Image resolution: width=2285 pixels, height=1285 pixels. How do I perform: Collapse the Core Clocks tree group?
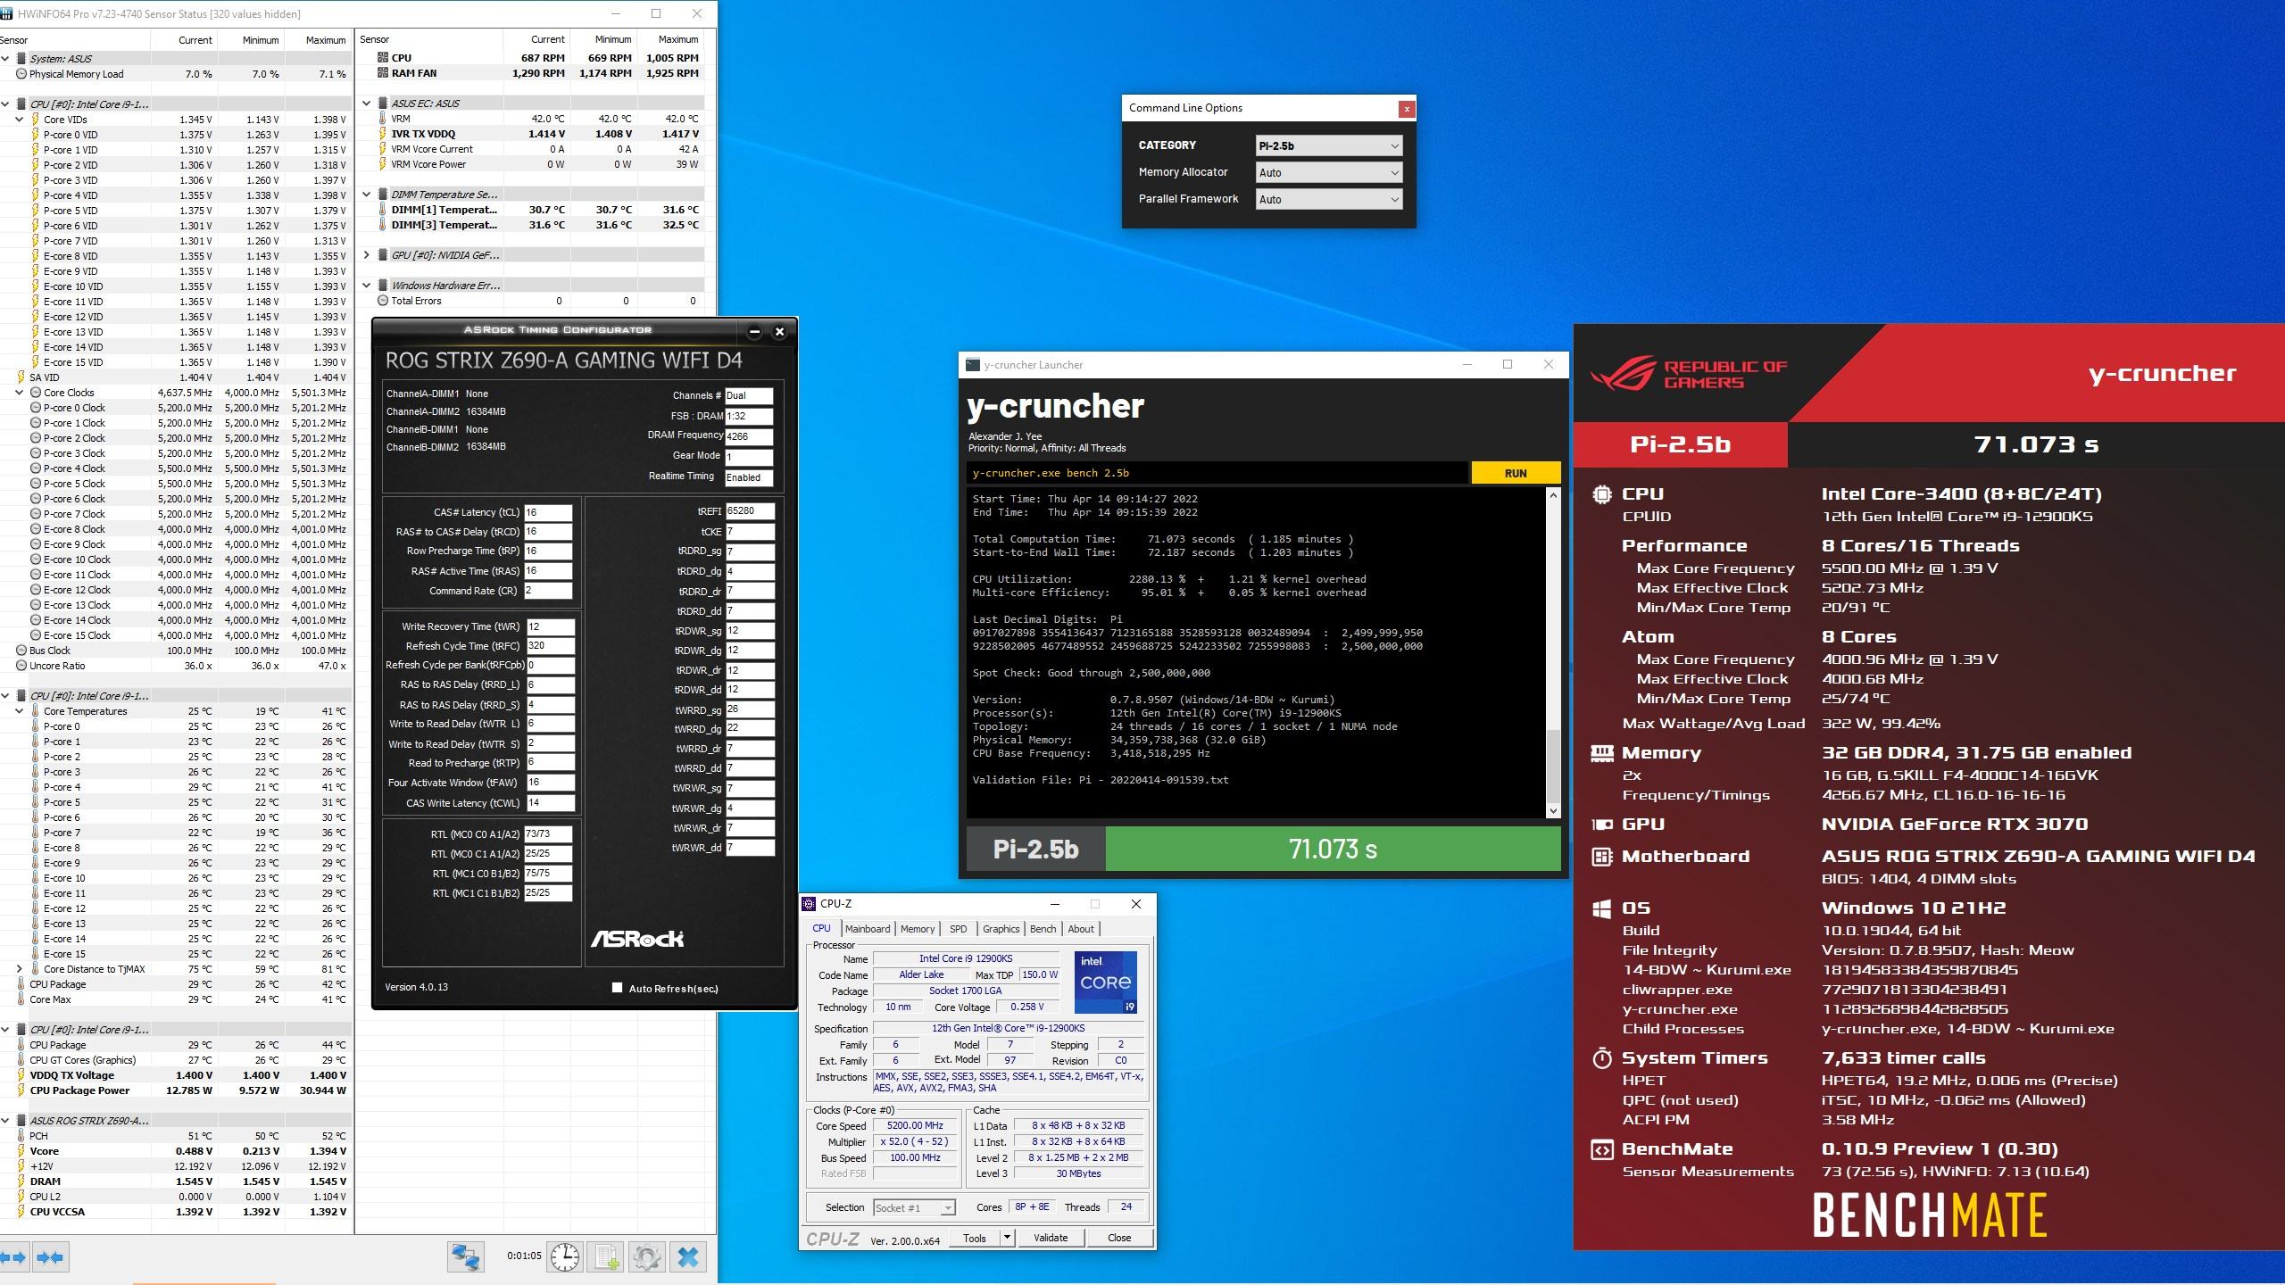[20, 393]
